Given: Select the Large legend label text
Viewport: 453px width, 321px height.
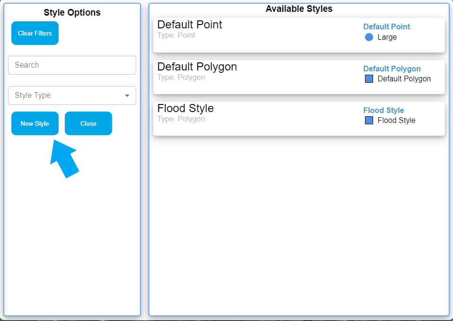Looking at the screenshot, I should point(387,37).
